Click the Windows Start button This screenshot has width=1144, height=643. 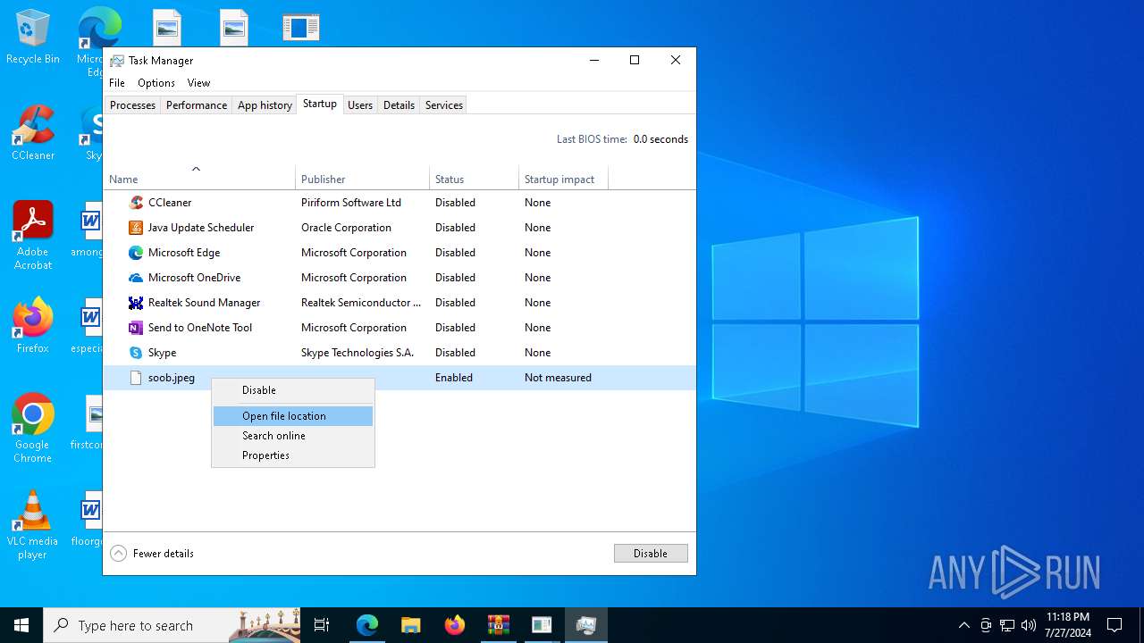pos(21,625)
